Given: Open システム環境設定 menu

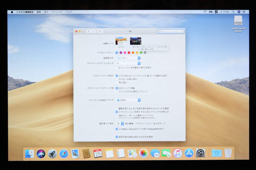Looking at the screenshot, I should 25,12.
